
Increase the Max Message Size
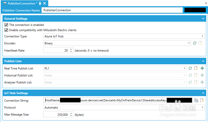[71, 114]
